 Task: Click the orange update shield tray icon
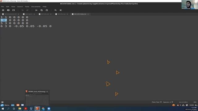(174, 105)
